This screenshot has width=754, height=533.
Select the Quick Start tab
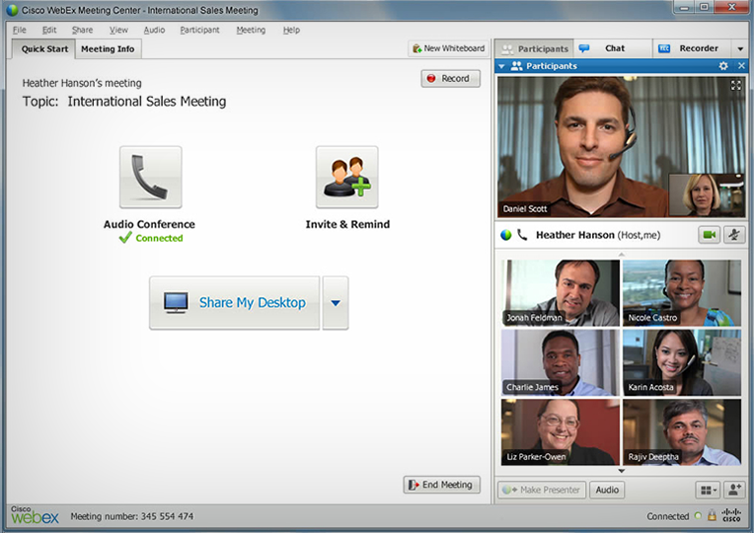[44, 49]
